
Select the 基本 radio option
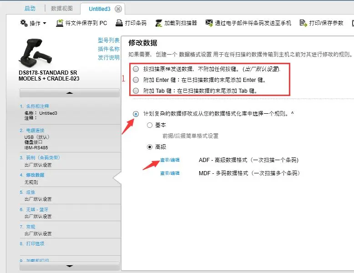tap(150, 125)
